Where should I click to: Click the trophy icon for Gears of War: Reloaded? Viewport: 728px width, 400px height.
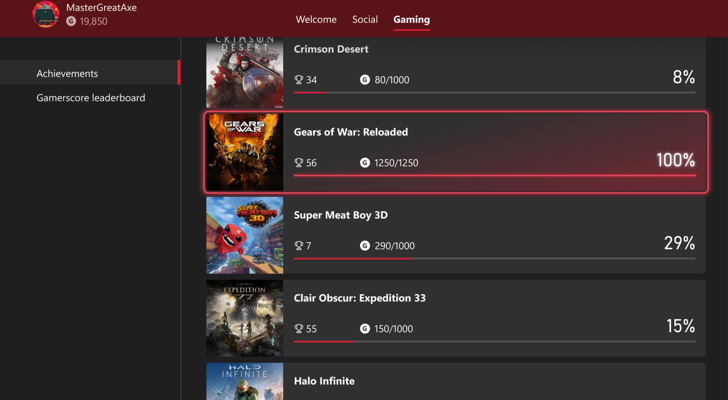pos(299,162)
